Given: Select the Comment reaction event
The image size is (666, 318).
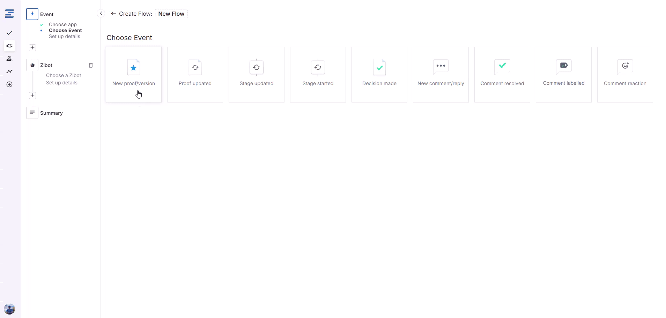Looking at the screenshot, I should click(625, 75).
